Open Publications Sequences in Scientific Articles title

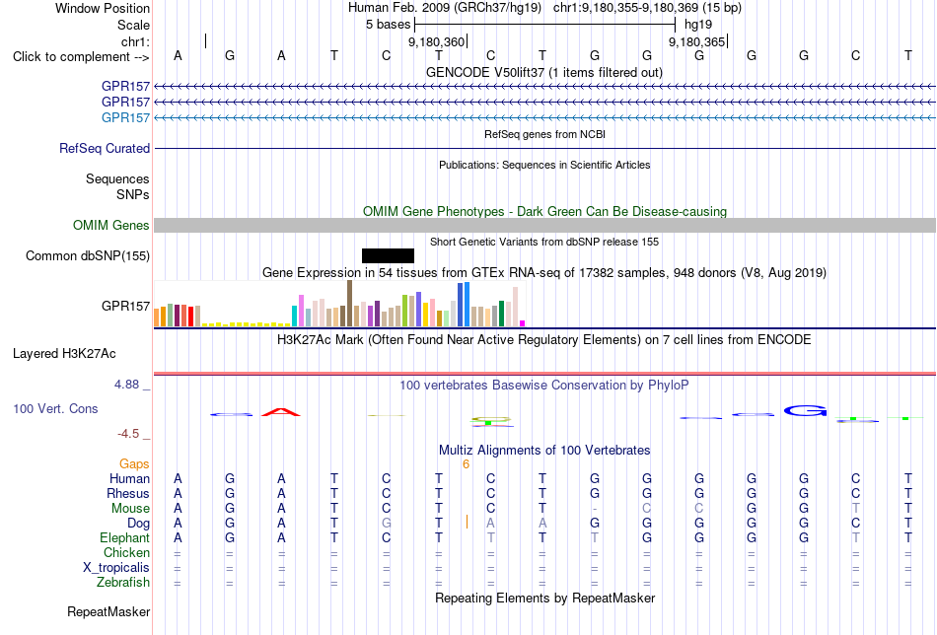[544, 165]
